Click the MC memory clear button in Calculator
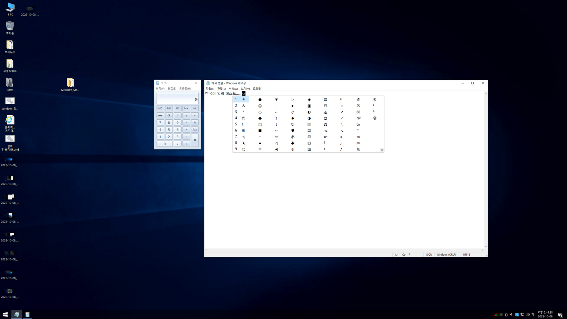567x319 pixels. click(x=160, y=108)
